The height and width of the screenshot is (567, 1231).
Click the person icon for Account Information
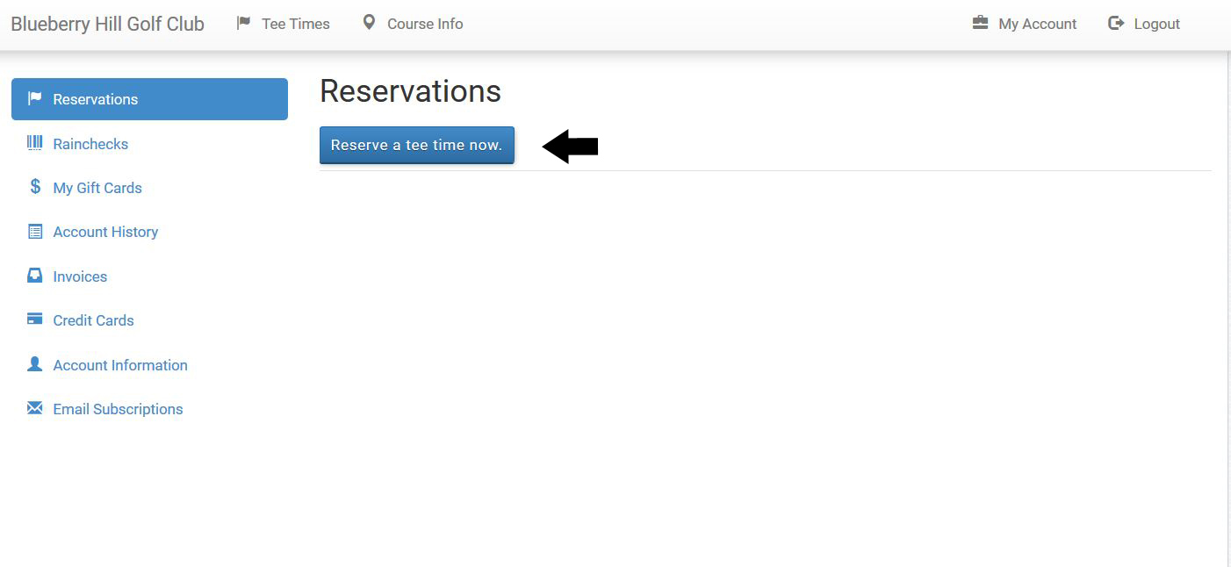[35, 363]
